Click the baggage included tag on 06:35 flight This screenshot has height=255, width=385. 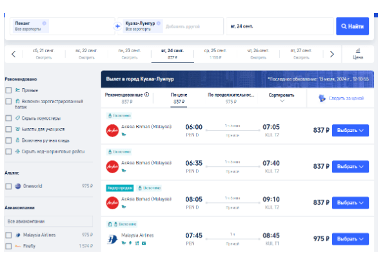coord(119,152)
